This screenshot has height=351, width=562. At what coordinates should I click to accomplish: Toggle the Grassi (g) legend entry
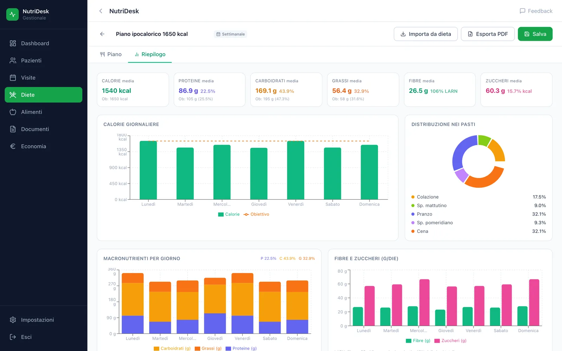point(208,349)
